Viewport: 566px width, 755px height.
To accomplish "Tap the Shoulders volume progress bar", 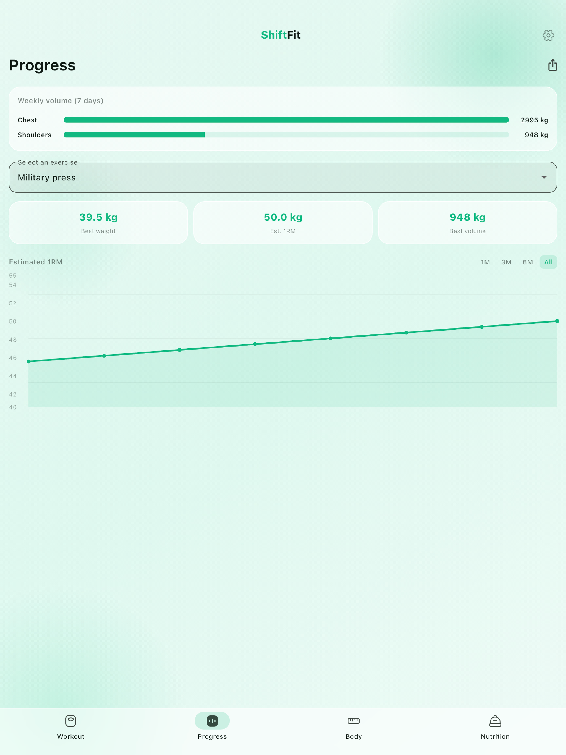I will 286,135.
